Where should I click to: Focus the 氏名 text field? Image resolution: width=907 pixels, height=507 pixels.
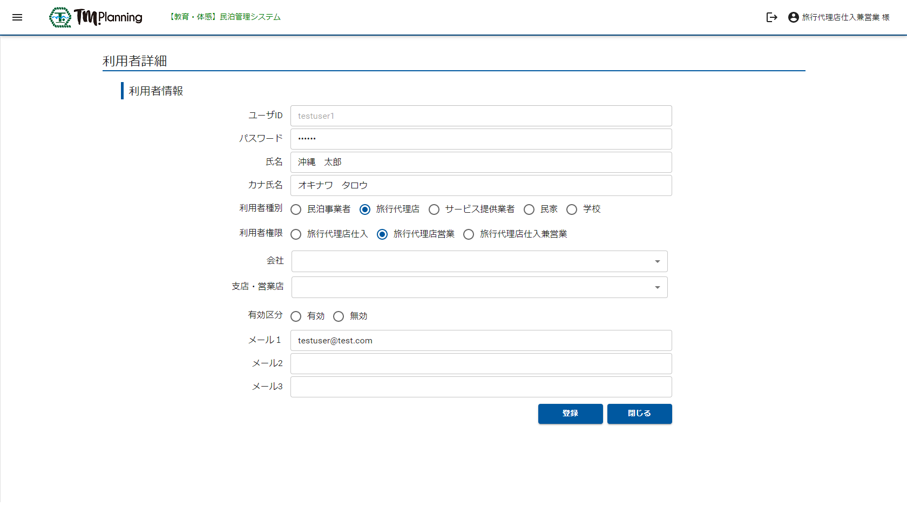(480, 162)
